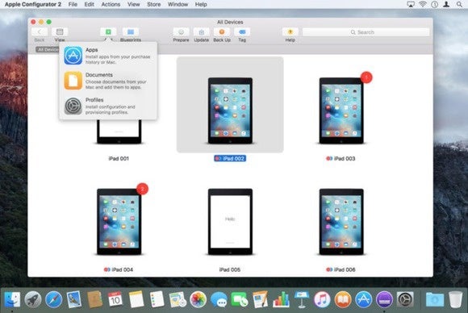Click the Back Up toolbar icon
Screen dimensions: 468x313
[222, 32]
